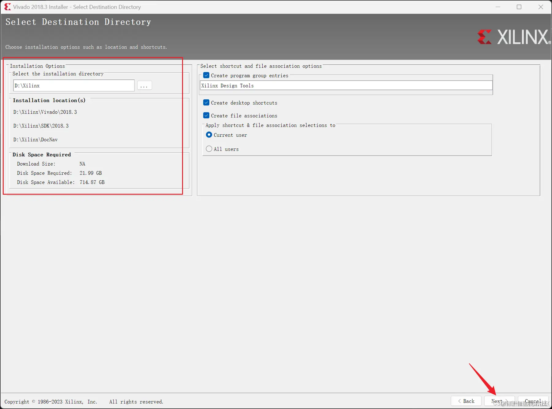Click the Xilinx Design Tools group name field
Image resolution: width=552 pixels, height=409 pixels.
pos(346,86)
